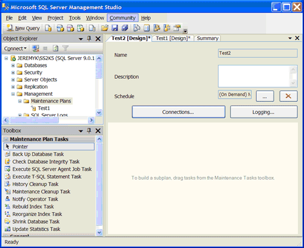304x248 pixels.
Task: Click the Save All icon
Action: 125,28
